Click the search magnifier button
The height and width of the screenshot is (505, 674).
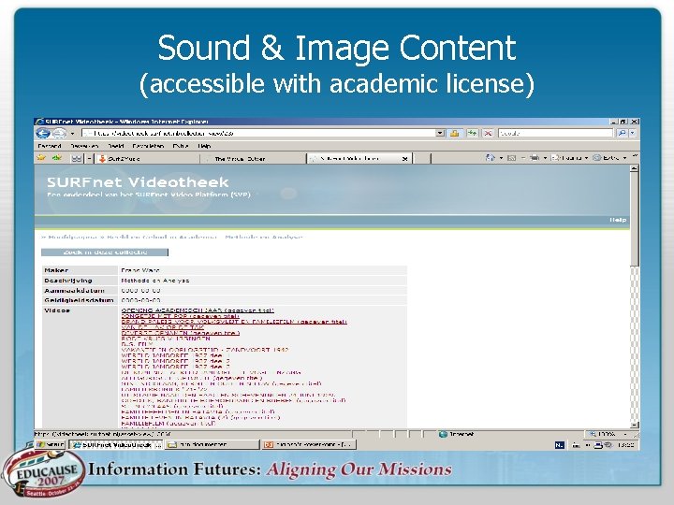[x=622, y=133]
